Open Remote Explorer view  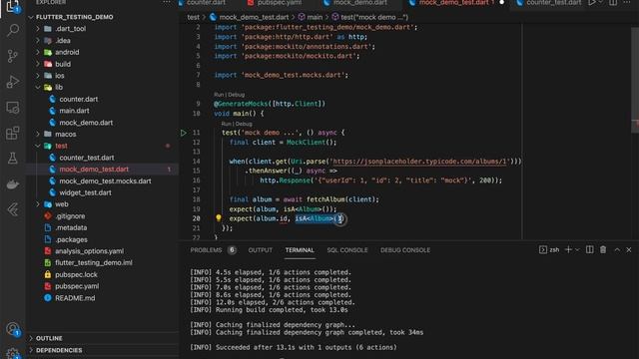13,108
